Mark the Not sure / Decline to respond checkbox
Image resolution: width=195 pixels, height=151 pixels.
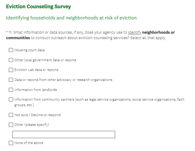click(x=11, y=115)
